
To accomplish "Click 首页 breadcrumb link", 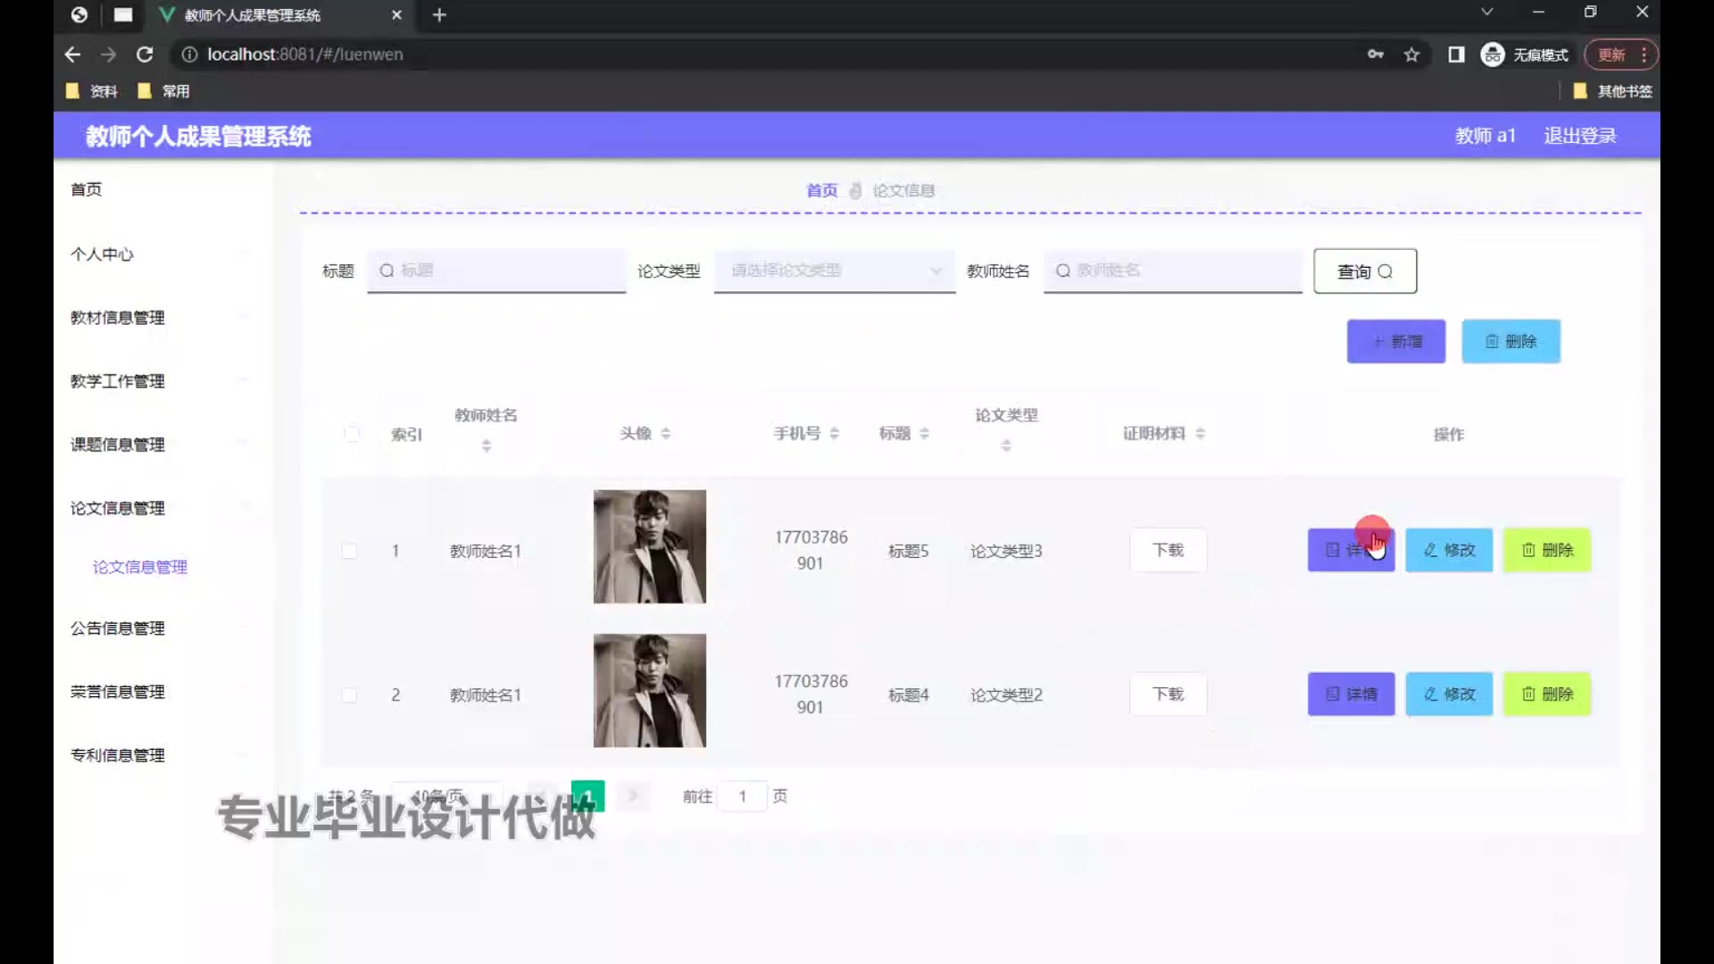I will [x=821, y=190].
